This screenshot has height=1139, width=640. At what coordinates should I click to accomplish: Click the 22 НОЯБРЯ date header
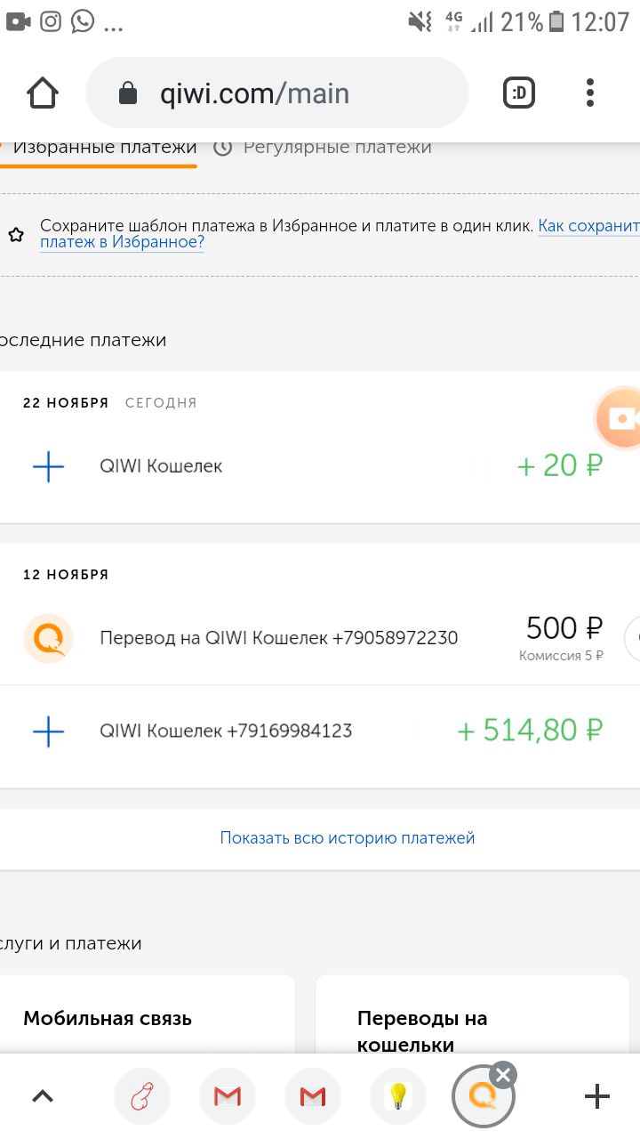pos(66,403)
